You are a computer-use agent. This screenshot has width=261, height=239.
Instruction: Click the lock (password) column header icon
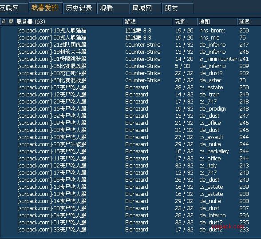(x=4, y=21)
